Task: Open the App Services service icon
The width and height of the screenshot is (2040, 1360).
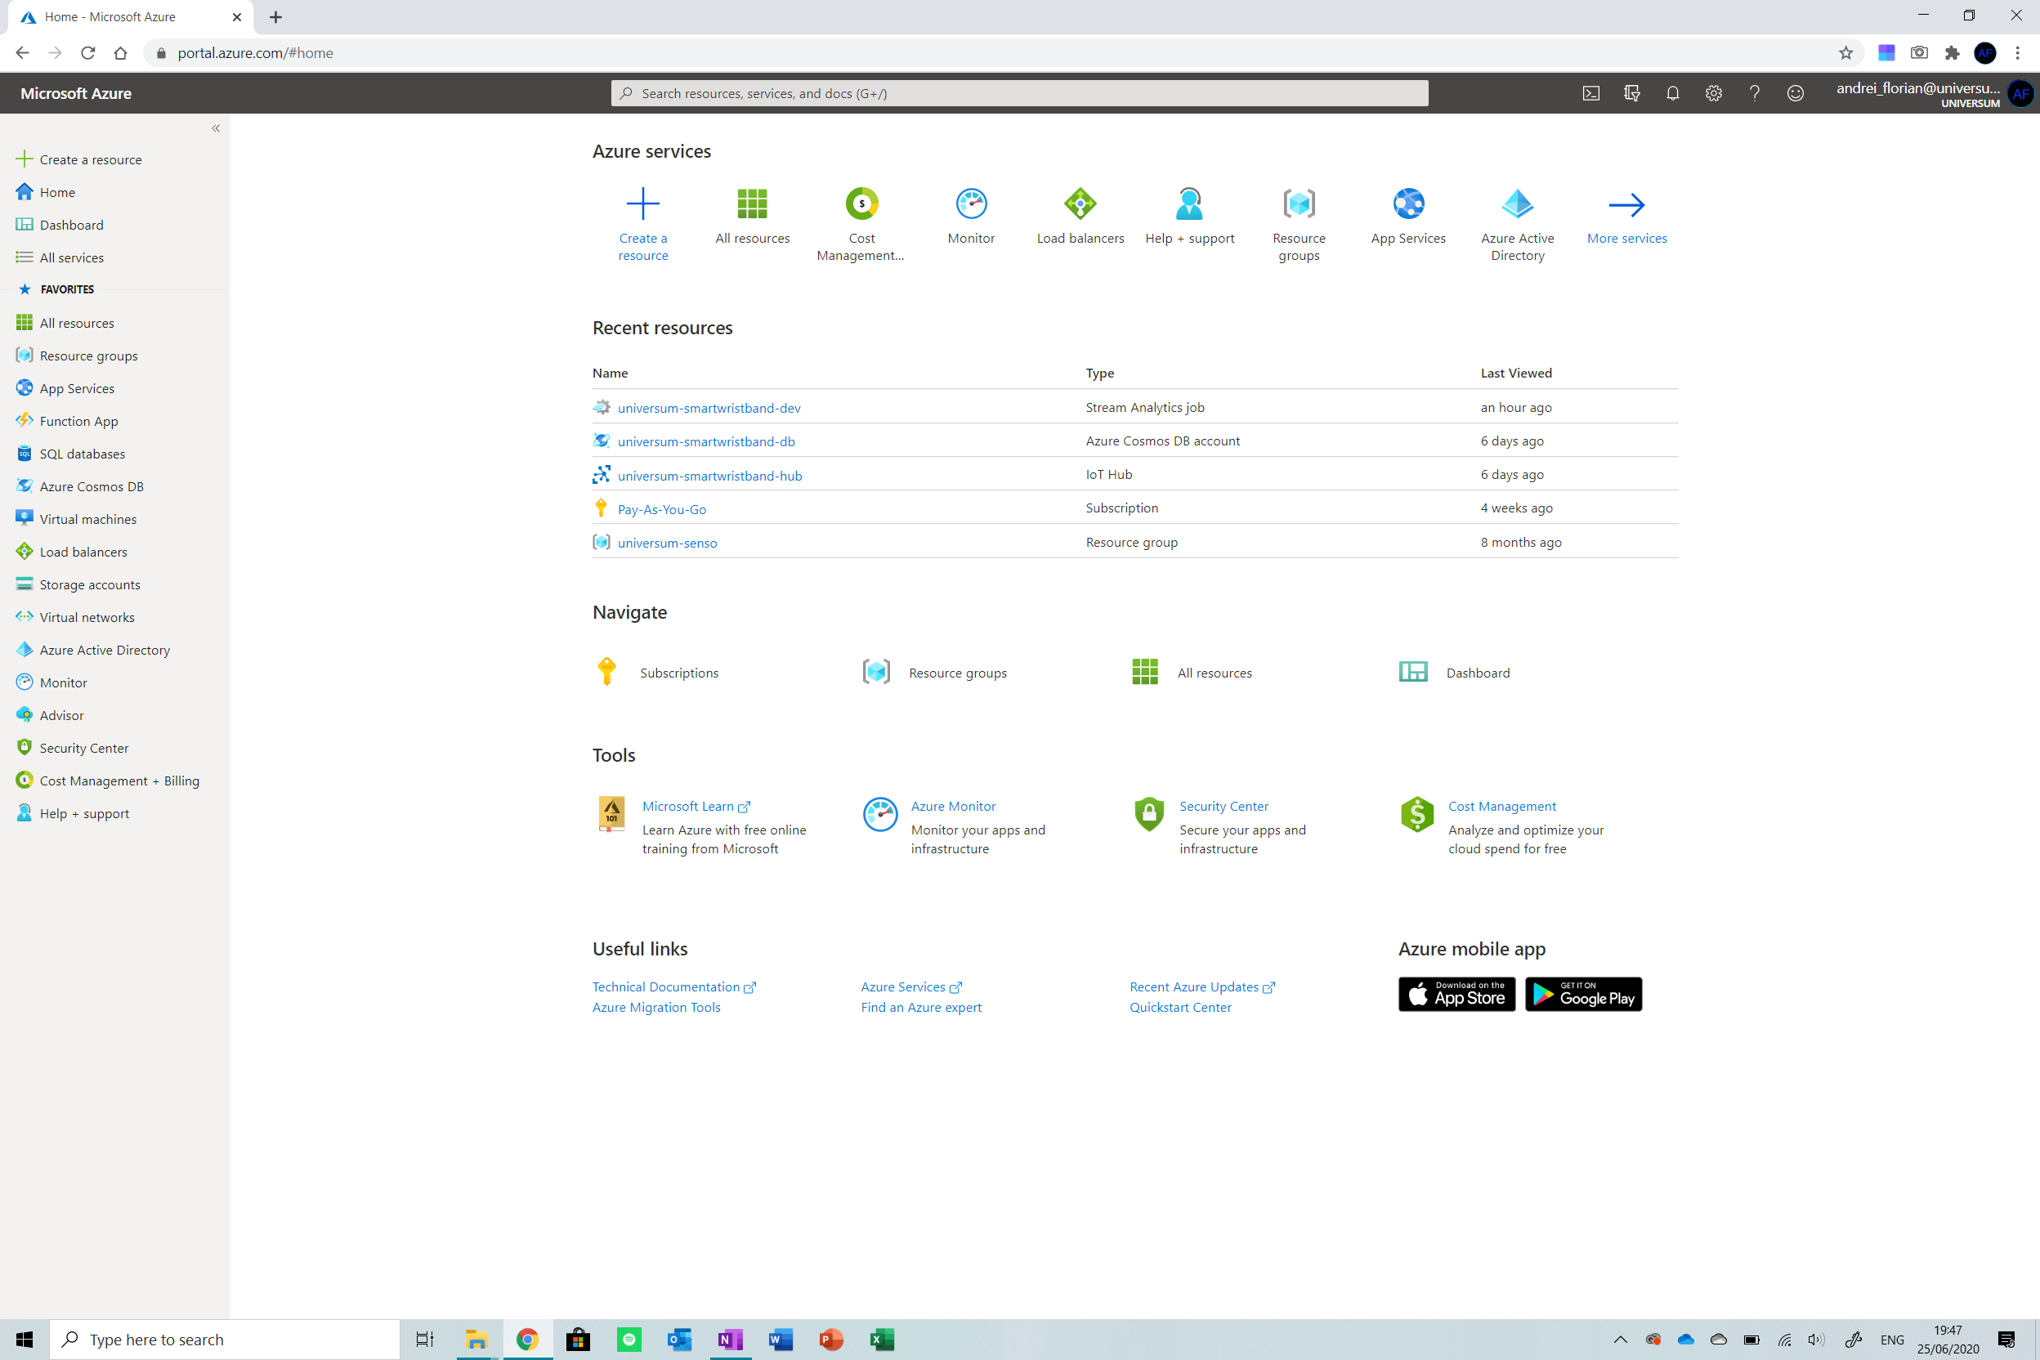Action: (x=1407, y=204)
